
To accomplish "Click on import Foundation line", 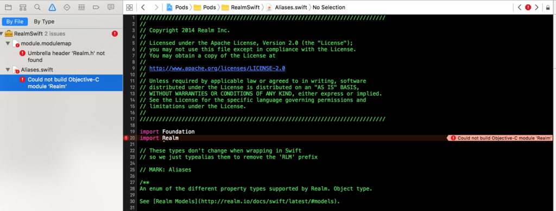I will point(167,131).
